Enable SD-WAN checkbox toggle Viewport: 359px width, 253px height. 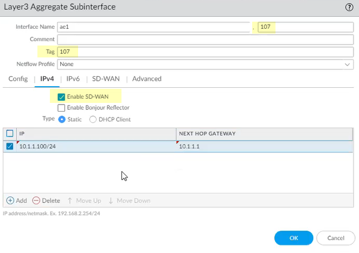click(x=61, y=97)
